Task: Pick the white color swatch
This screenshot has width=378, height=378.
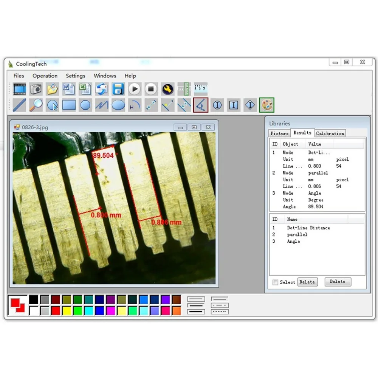Action: 34,311
